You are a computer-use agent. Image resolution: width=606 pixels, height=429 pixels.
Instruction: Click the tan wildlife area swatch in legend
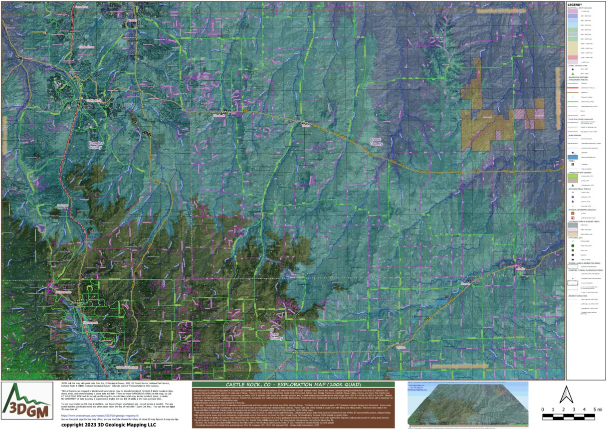pyautogui.click(x=573, y=233)
